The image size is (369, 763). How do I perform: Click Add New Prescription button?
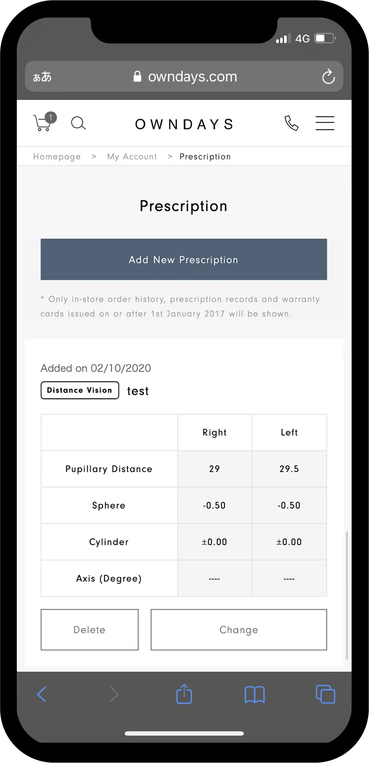tap(184, 259)
